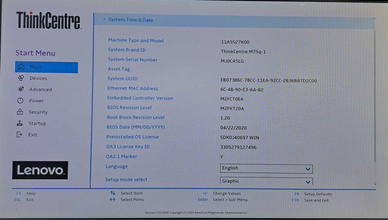Click up-down arrows Select Item icon
The height and width of the screenshot is (220, 388).
pos(113,193)
